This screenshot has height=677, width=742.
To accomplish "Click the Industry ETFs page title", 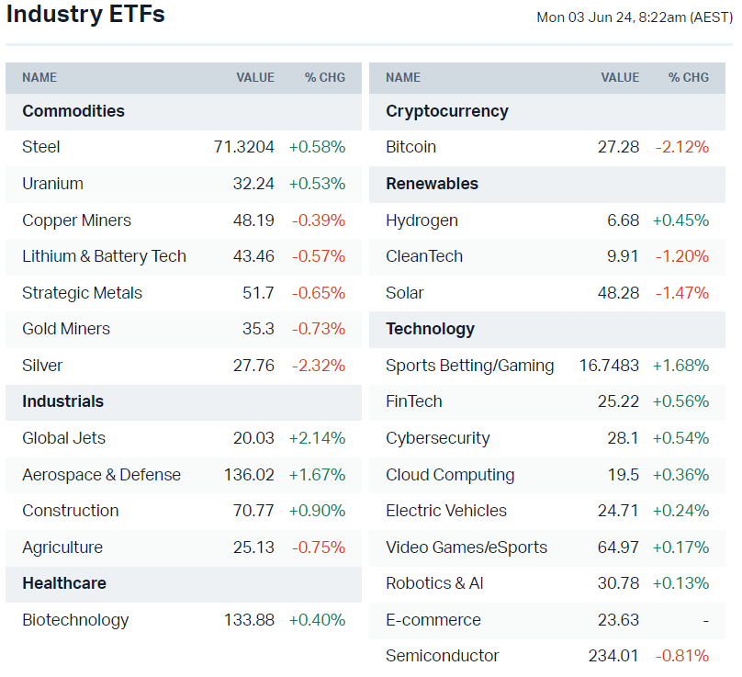I will coord(85,16).
